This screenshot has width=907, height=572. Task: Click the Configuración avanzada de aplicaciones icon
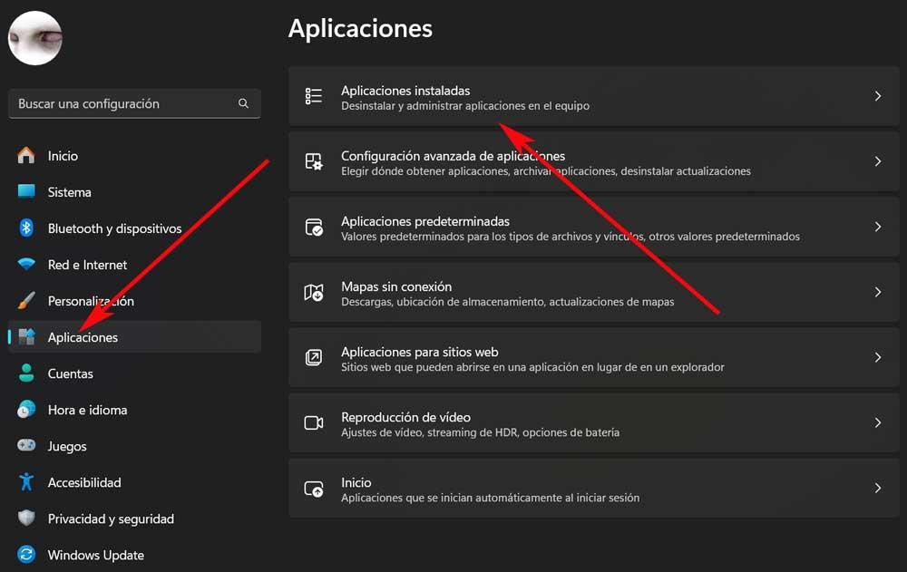tap(314, 161)
